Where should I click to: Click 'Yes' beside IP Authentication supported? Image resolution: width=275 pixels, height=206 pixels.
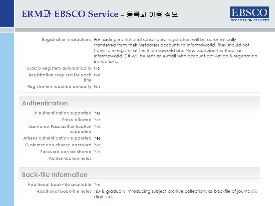coord(97,113)
